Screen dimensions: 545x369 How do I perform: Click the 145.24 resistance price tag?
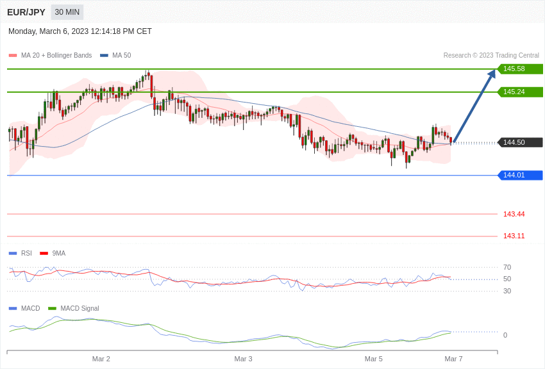[x=520, y=92]
